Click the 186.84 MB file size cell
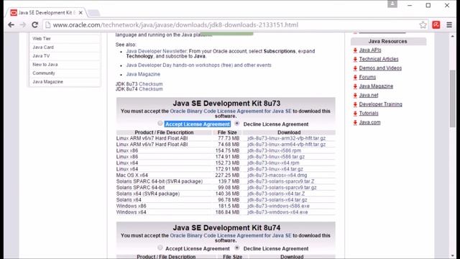This screenshot has width=460, height=259. click(227, 212)
